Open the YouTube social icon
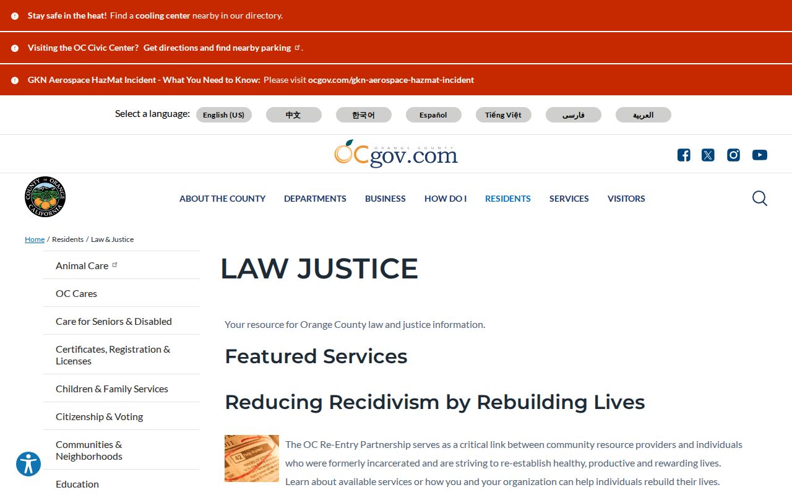 (x=760, y=155)
